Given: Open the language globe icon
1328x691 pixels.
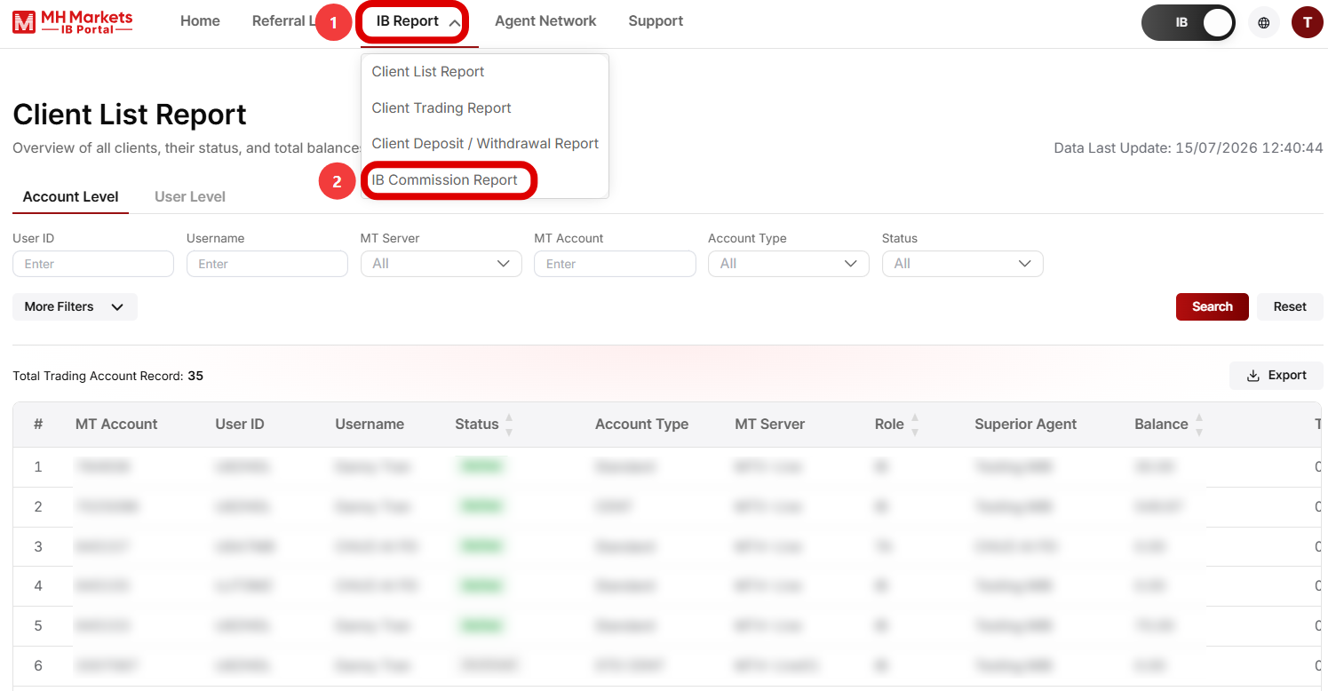Looking at the screenshot, I should [1264, 22].
